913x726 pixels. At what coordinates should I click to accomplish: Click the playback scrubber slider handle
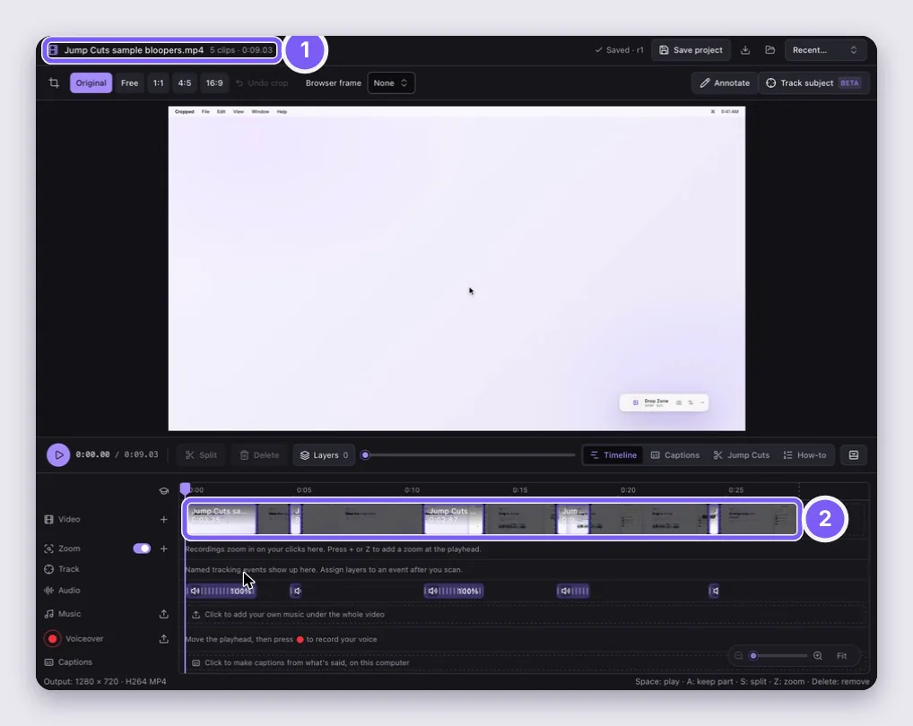(x=365, y=455)
